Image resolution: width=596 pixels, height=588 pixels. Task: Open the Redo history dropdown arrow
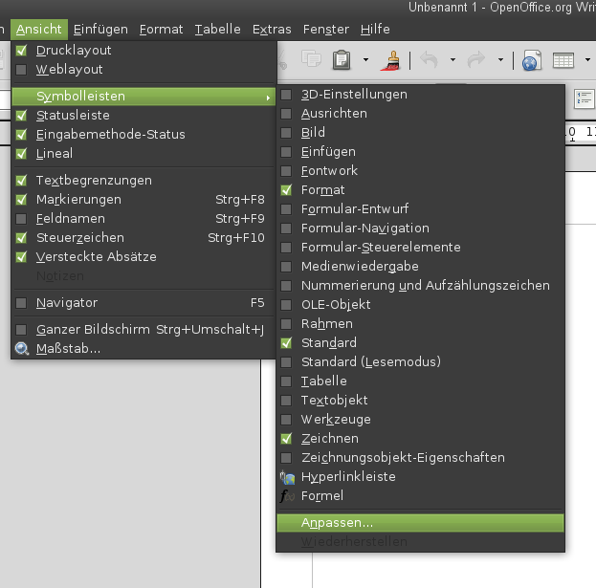[500, 59]
